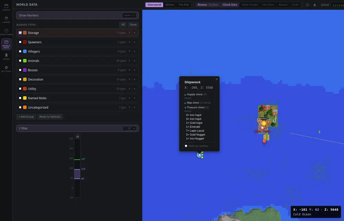Click Reset to Defaults button
This screenshot has height=221, width=344.
click(50, 117)
